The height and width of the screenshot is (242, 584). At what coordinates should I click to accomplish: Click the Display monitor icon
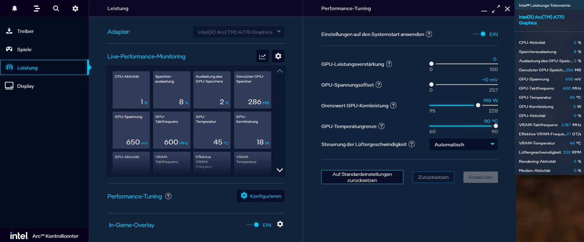[x=9, y=86]
